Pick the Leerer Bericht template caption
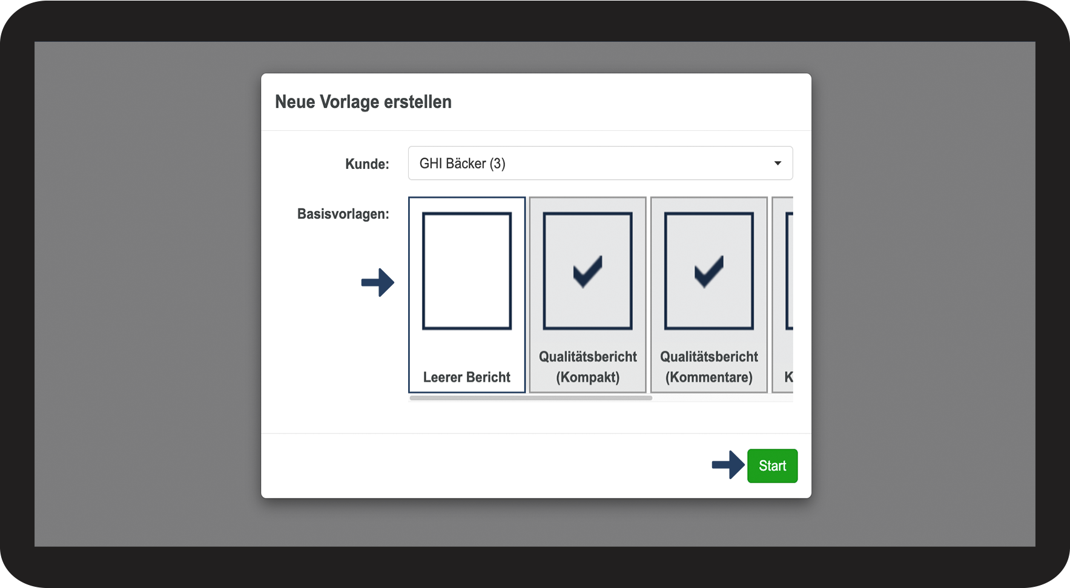 click(467, 377)
